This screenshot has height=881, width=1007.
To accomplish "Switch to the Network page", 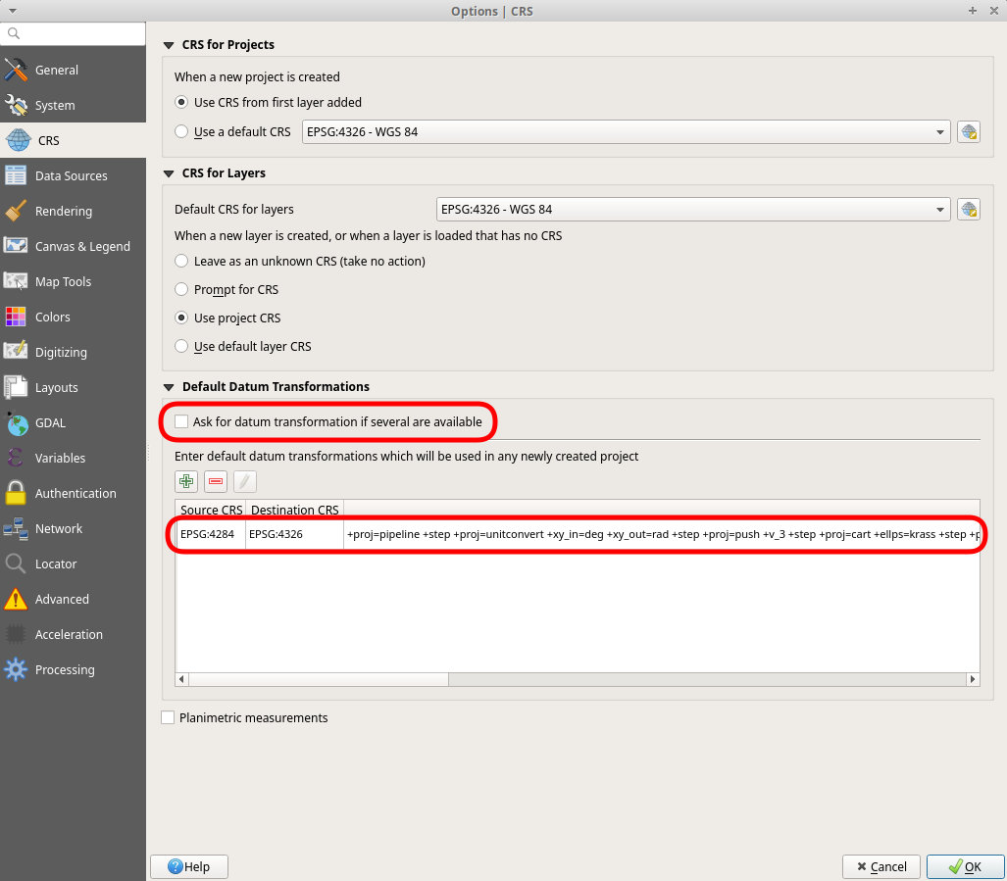I will [73, 529].
